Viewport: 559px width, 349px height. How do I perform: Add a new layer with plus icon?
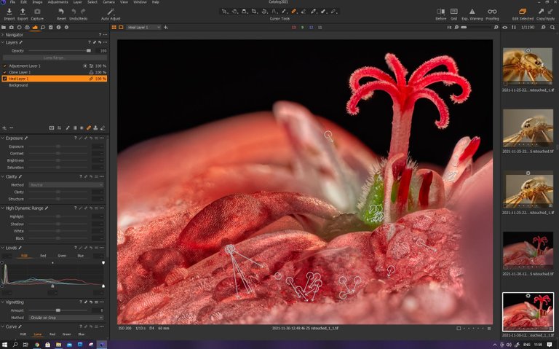coord(4,128)
